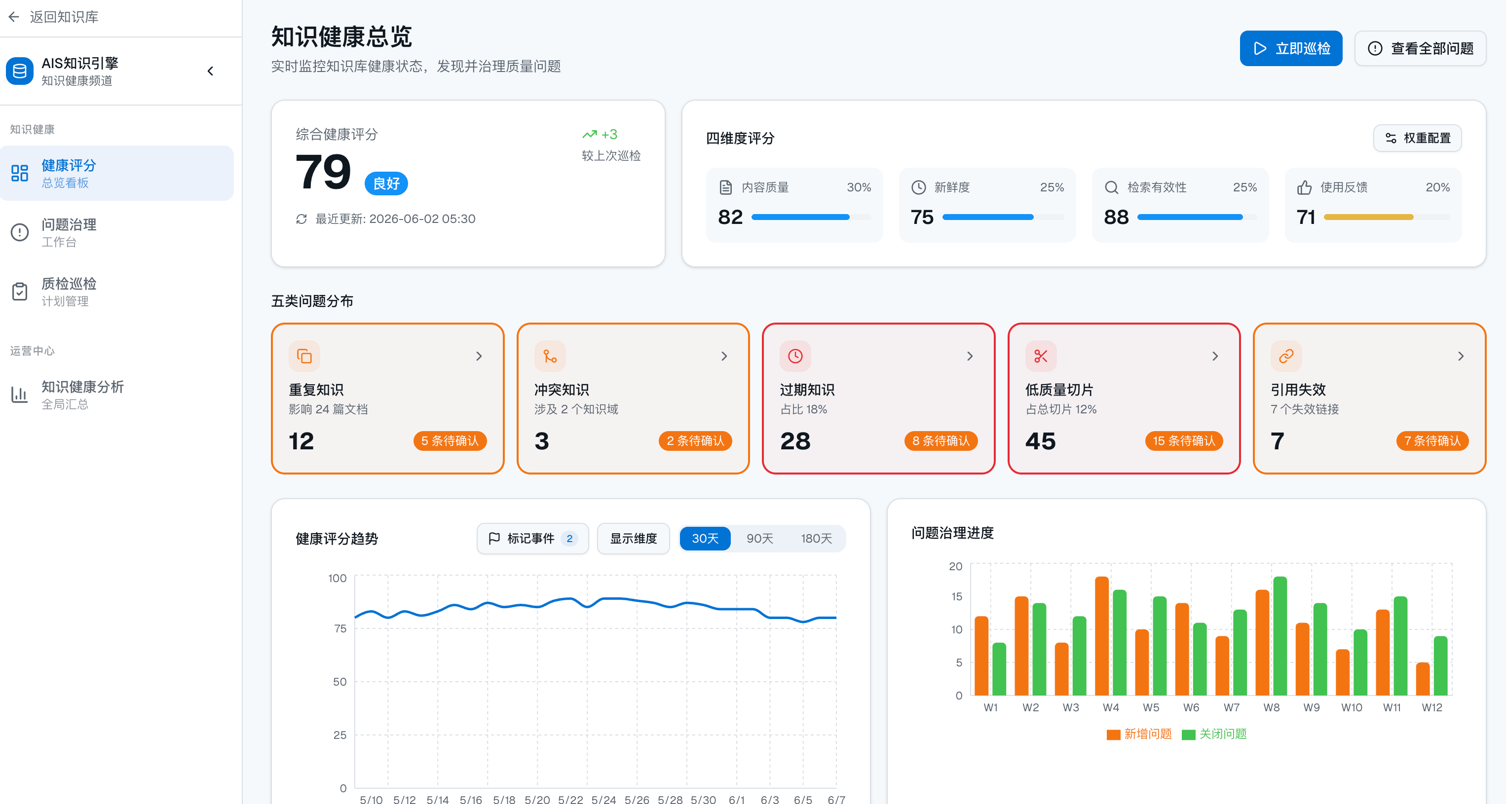Click the 8 条待确认 badge
The image size is (1506, 804).
coord(941,441)
